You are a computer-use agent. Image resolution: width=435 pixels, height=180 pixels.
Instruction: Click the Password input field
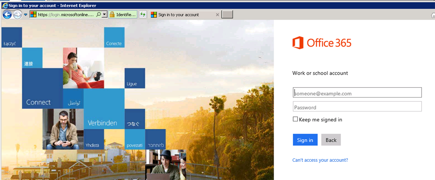pos(357,106)
